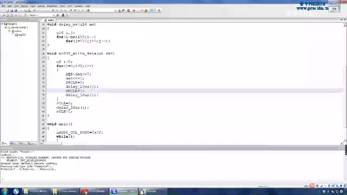Create a new file from the toolbar
The width and height of the screenshot is (347, 195).
point(4,11)
